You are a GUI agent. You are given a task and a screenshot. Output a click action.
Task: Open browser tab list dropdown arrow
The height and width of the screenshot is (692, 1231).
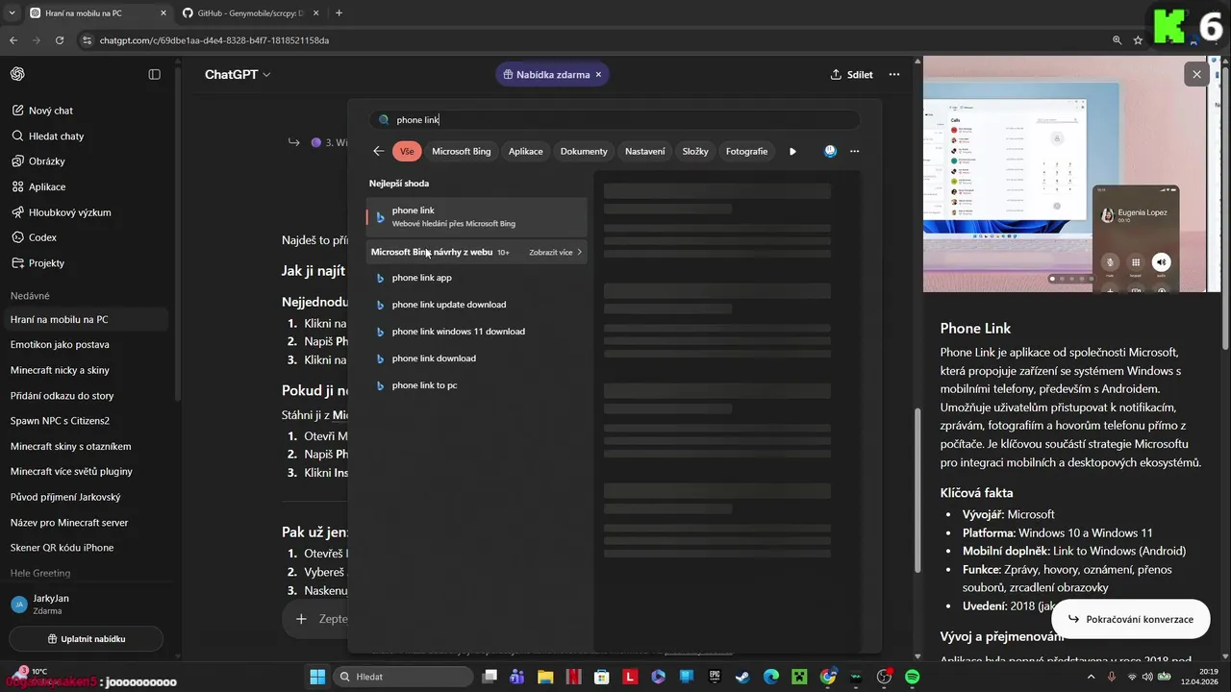coord(11,13)
